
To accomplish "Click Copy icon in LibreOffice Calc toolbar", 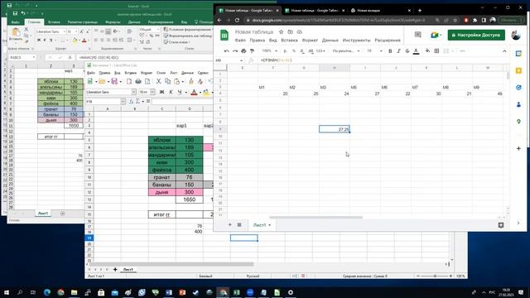I will pos(167,81).
